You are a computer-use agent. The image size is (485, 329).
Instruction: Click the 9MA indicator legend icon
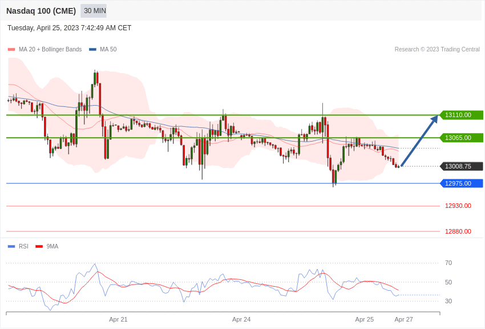coord(38,246)
